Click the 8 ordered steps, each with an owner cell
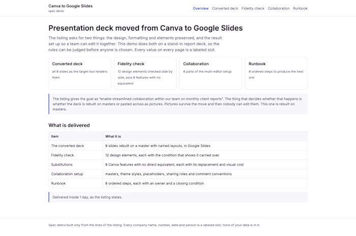The height and width of the screenshot is (236, 356). tap(205, 183)
